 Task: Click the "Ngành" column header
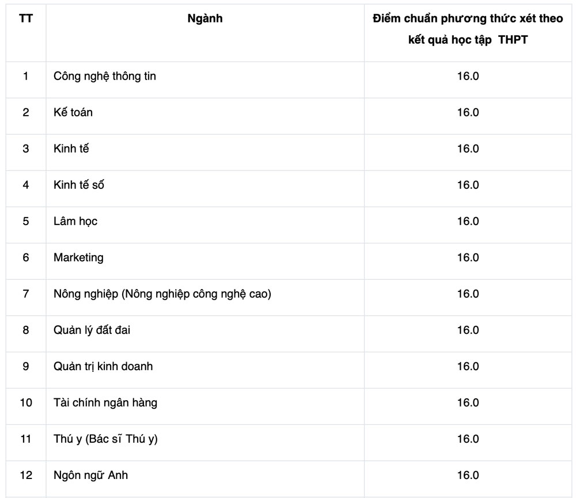[x=205, y=19]
